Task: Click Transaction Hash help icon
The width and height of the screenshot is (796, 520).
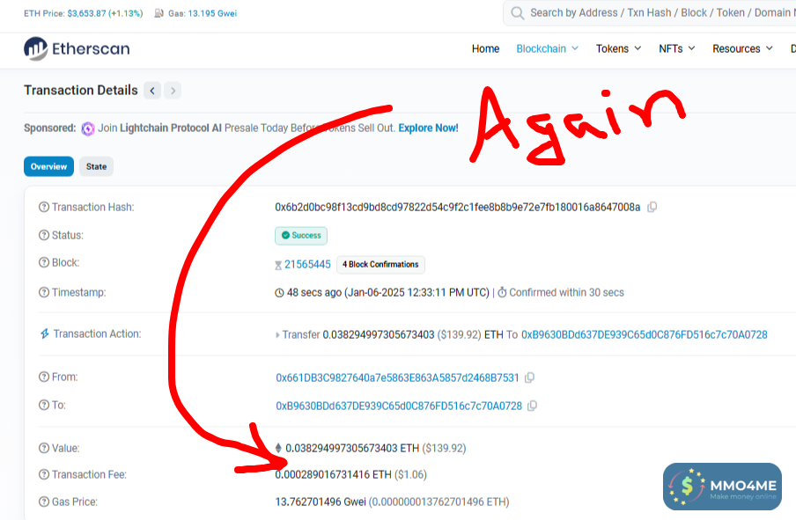Action: point(44,207)
